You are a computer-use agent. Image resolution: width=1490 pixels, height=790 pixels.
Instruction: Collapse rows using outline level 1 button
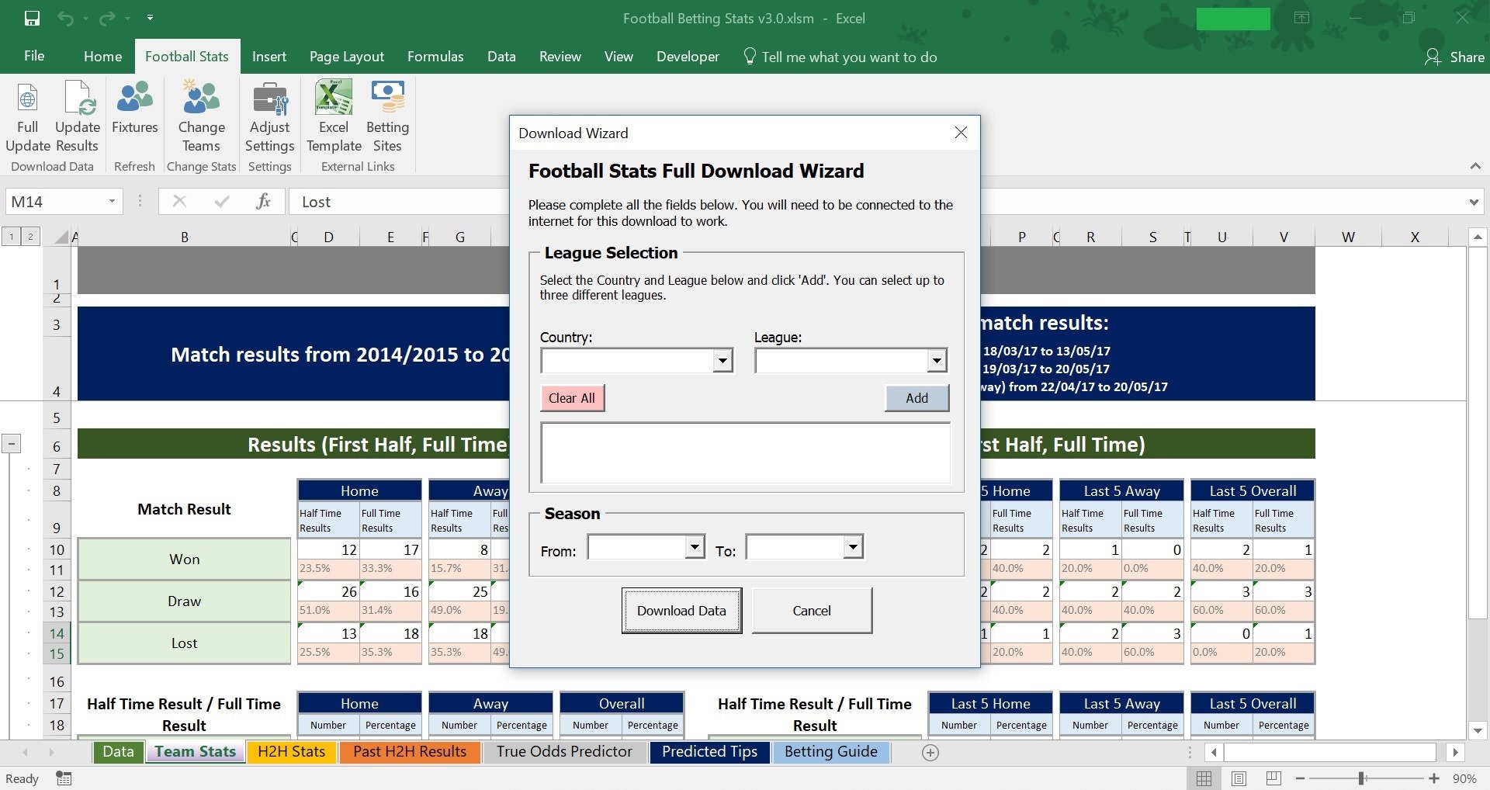coord(12,236)
